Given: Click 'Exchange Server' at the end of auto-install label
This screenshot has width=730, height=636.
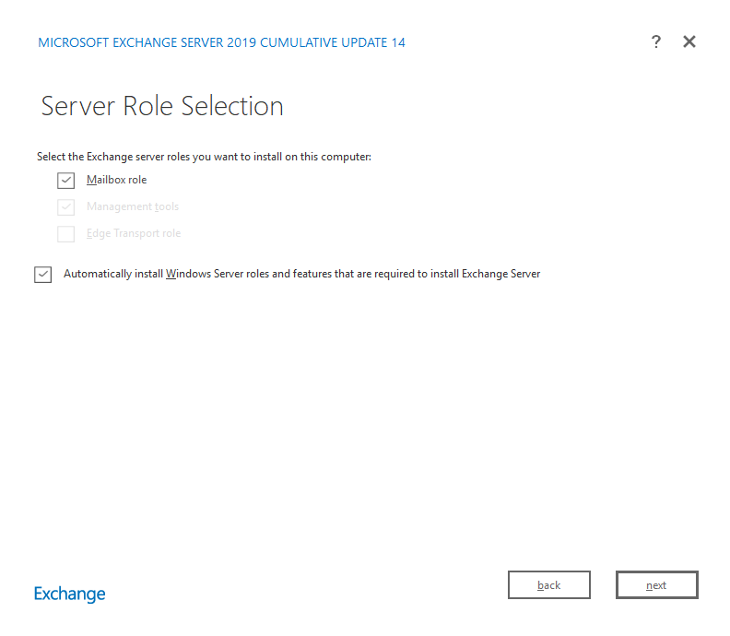Looking at the screenshot, I should point(500,274).
